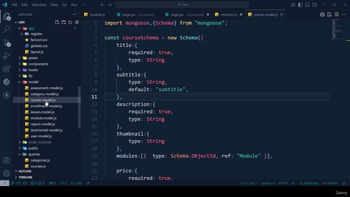Open the Accounts icon in activity bar

point(7,160)
